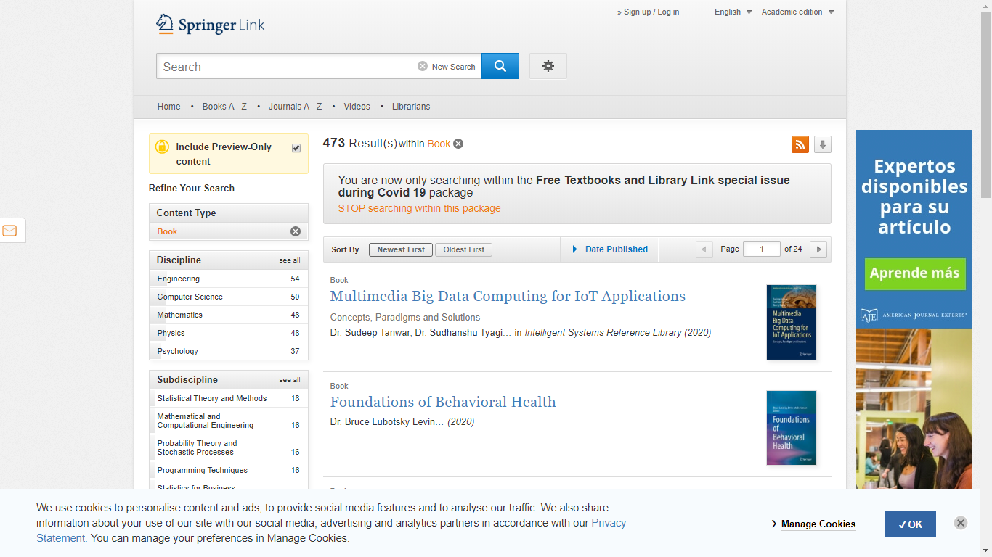Download search results with arrow icon
This screenshot has height=557, width=992.
pyautogui.click(x=822, y=144)
